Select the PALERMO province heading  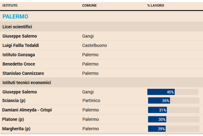[15, 17]
